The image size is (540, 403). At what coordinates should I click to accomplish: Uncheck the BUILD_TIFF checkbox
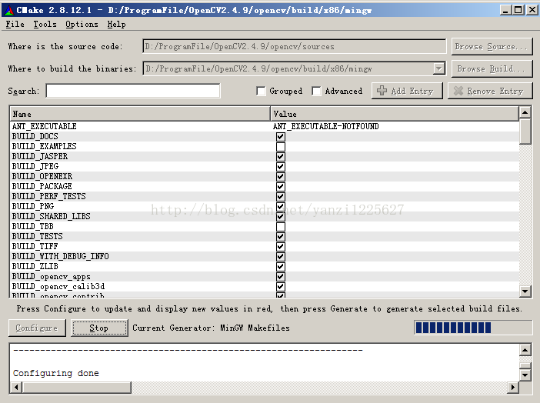pyautogui.click(x=281, y=247)
